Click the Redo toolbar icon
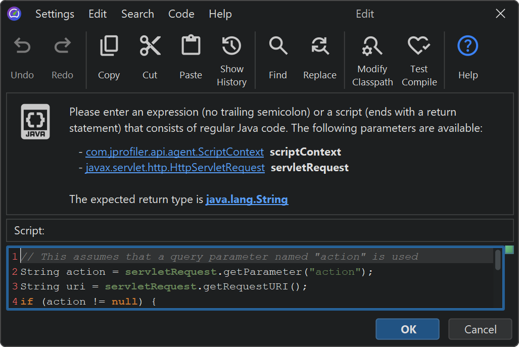Screen dimensions: 519x347 62,46
